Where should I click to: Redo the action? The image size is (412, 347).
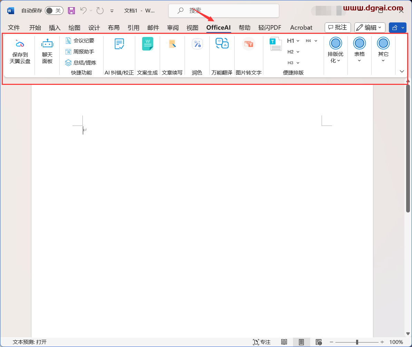click(100, 10)
